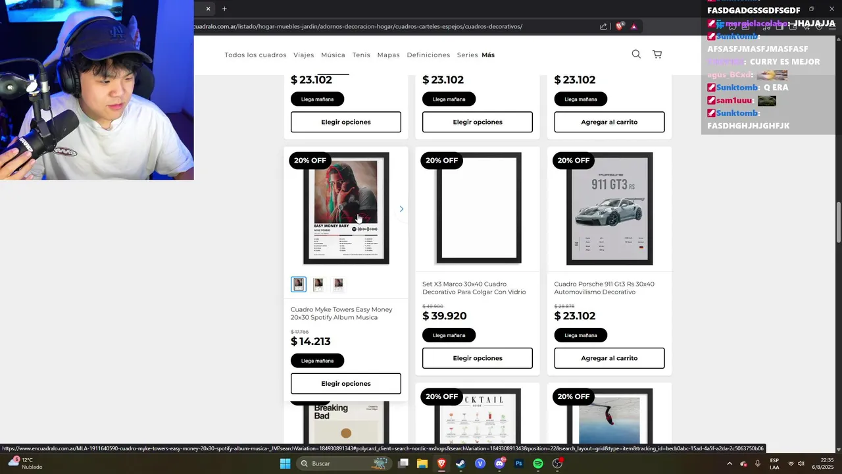
Task: Open the shopping cart icon
Action: pos(657,54)
